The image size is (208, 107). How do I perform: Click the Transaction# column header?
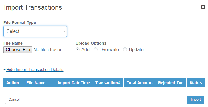[108, 83]
